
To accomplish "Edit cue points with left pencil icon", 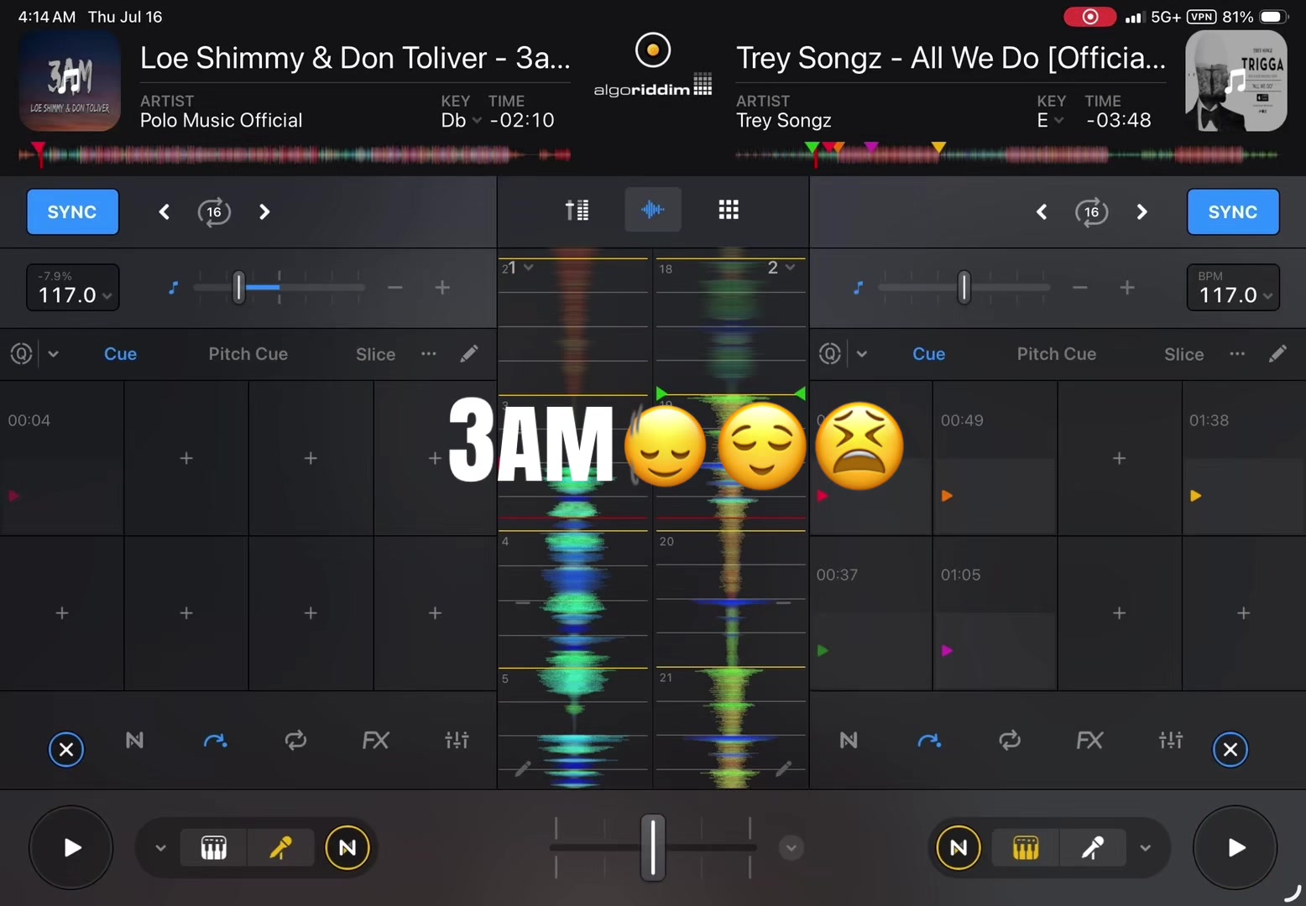I will 469,354.
